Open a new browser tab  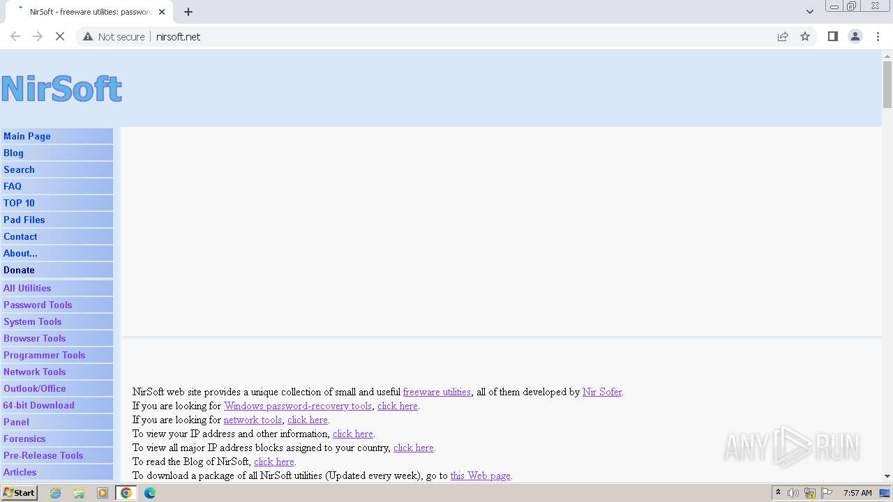click(x=188, y=12)
